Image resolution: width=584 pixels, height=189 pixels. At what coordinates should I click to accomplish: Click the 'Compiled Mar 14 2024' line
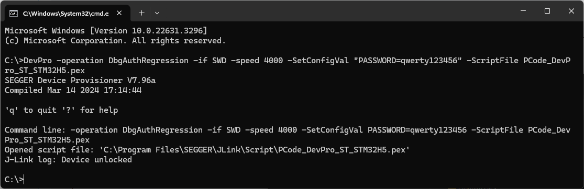(73, 90)
